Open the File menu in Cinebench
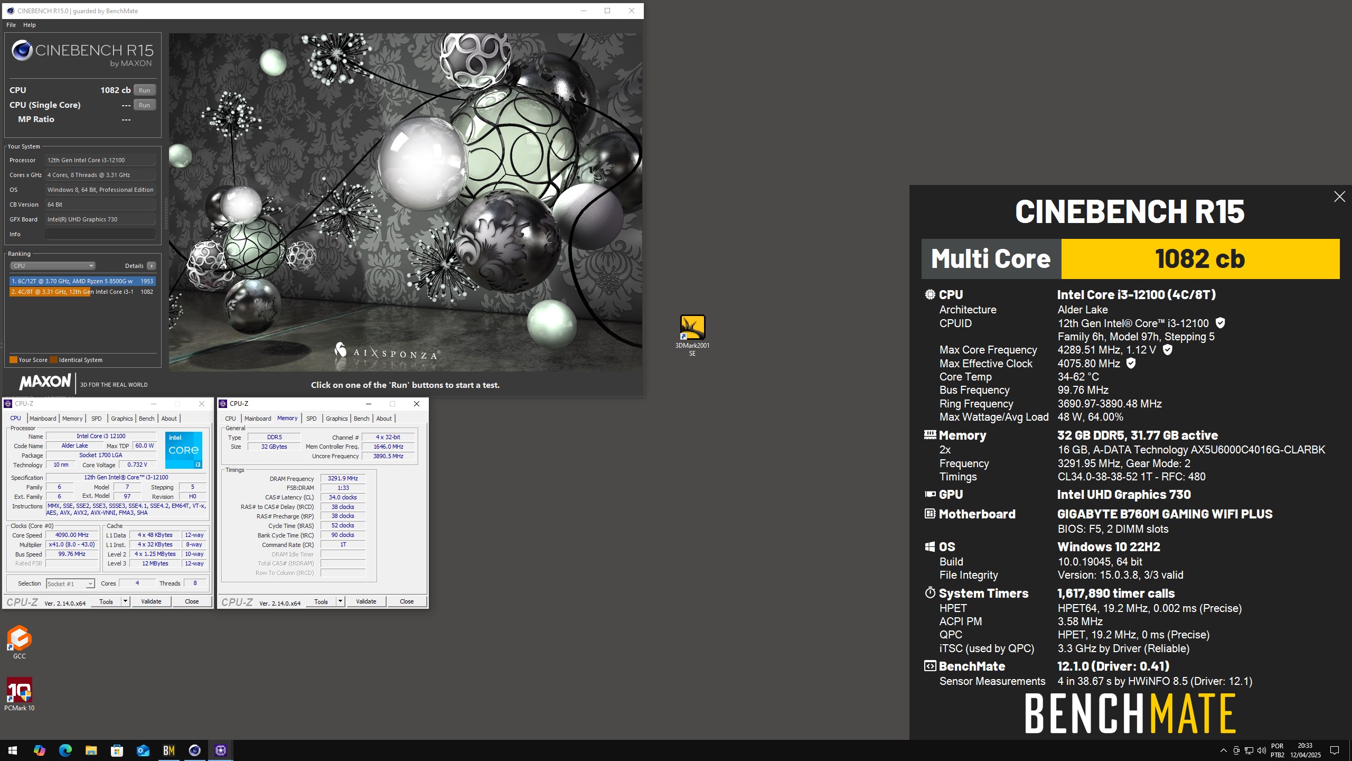1352x761 pixels. coord(11,25)
